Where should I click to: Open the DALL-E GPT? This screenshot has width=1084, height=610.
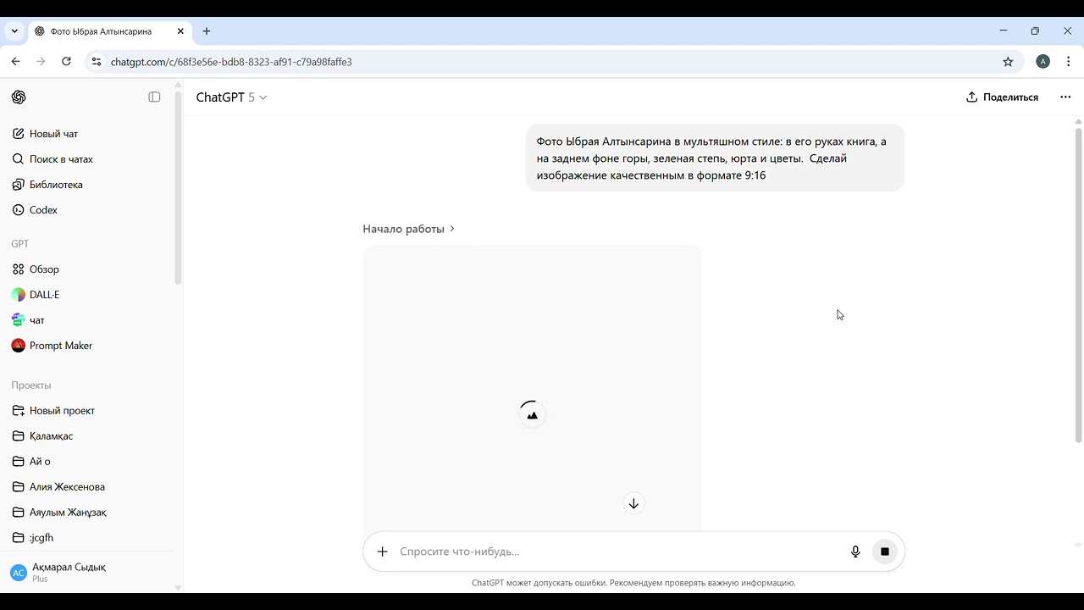(x=89, y=295)
